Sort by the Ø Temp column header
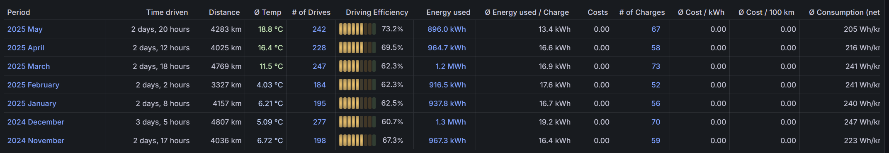 tap(267, 12)
